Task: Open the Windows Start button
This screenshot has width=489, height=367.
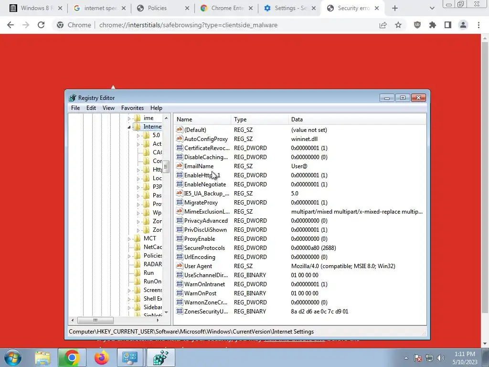Action: click(x=13, y=357)
